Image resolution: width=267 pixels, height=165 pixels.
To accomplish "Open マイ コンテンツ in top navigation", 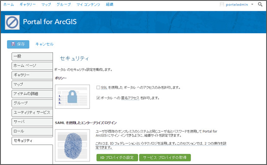I will pos(88,4).
